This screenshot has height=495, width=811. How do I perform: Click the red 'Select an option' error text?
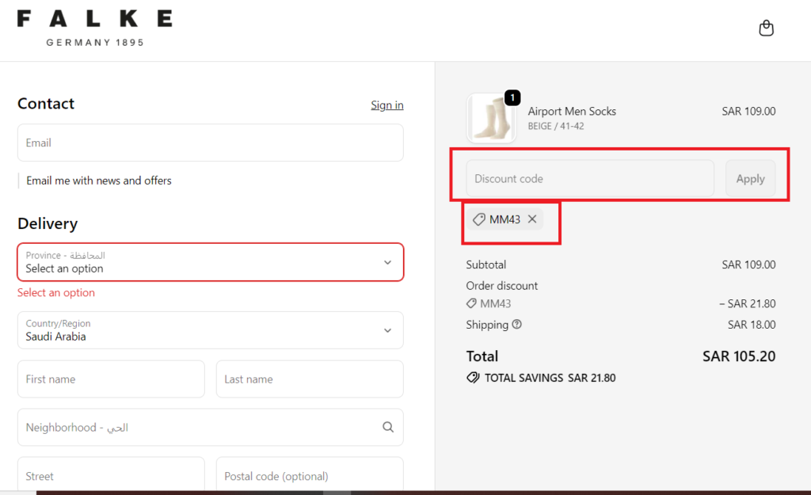click(x=56, y=293)
